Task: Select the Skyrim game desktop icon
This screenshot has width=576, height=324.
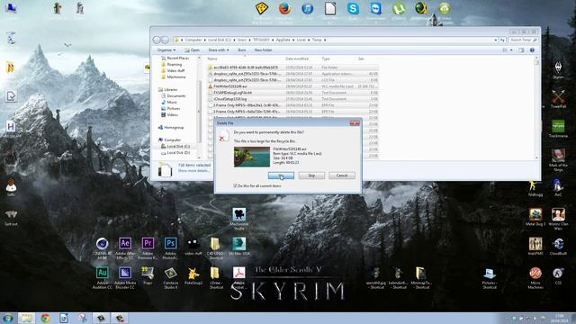Action: tap(558, 67)
